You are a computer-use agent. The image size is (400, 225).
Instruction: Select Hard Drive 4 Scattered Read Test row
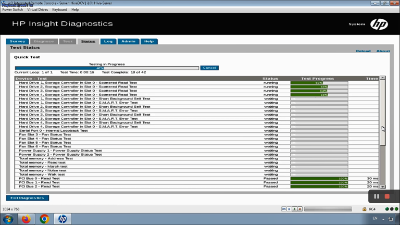tap(197, 95)
